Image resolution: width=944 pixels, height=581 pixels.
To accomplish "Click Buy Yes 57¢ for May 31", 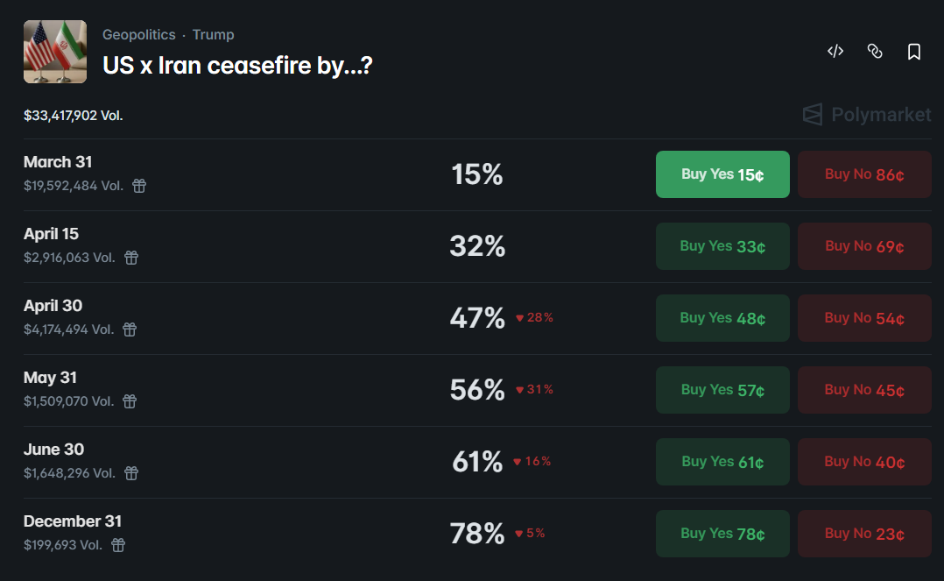I will 722,390.
